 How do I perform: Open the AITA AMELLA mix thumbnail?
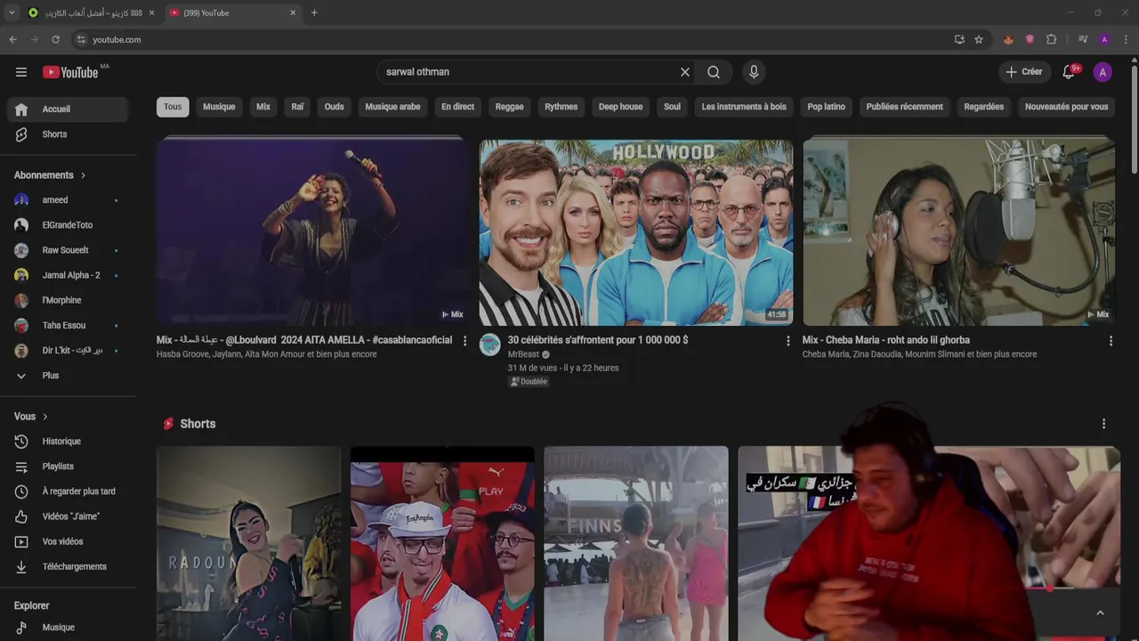pos(312,232)
